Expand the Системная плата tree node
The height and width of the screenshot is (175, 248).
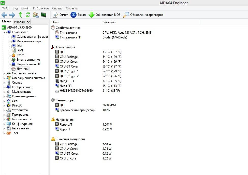(x=4, y=73)
